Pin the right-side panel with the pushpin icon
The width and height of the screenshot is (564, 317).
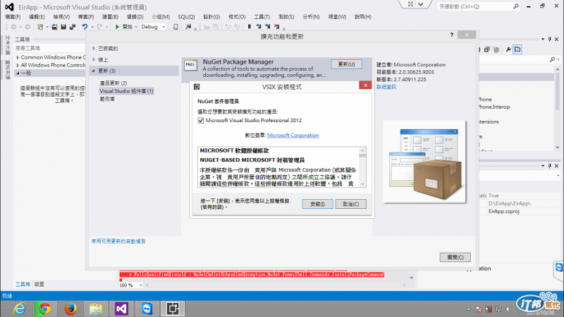click(550, 39)
